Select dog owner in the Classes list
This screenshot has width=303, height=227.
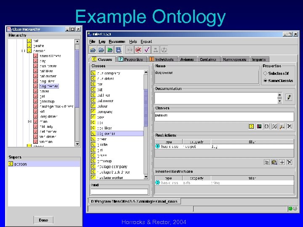tap(117, 134)
